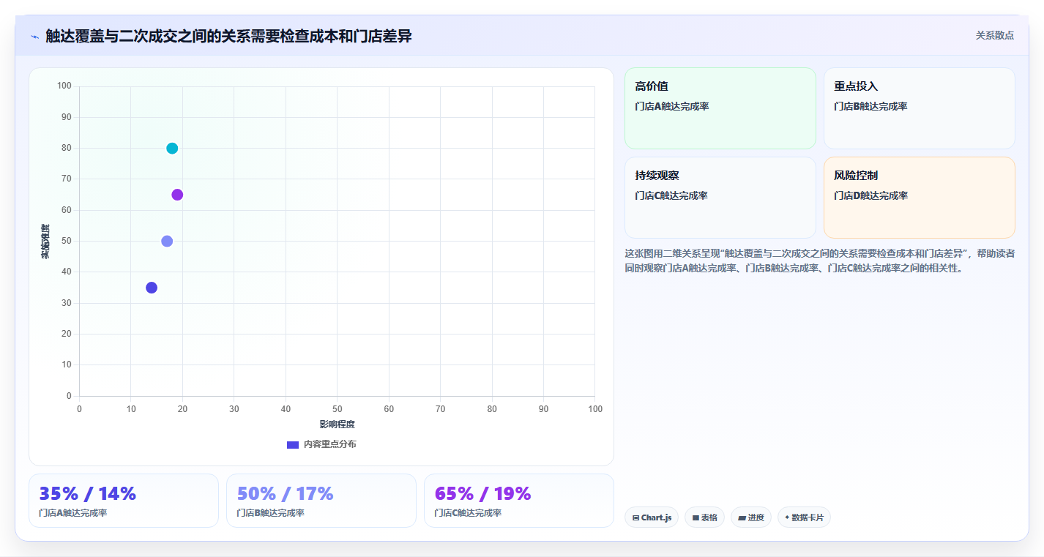Screen dimensions: 1044x557
Task: Click the 关系散点 label in the header
Action: (x=994, y=35)
